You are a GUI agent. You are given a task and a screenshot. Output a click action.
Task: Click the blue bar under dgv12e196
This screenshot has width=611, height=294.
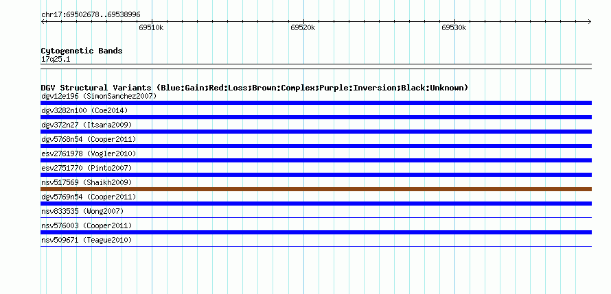[316, 103]
